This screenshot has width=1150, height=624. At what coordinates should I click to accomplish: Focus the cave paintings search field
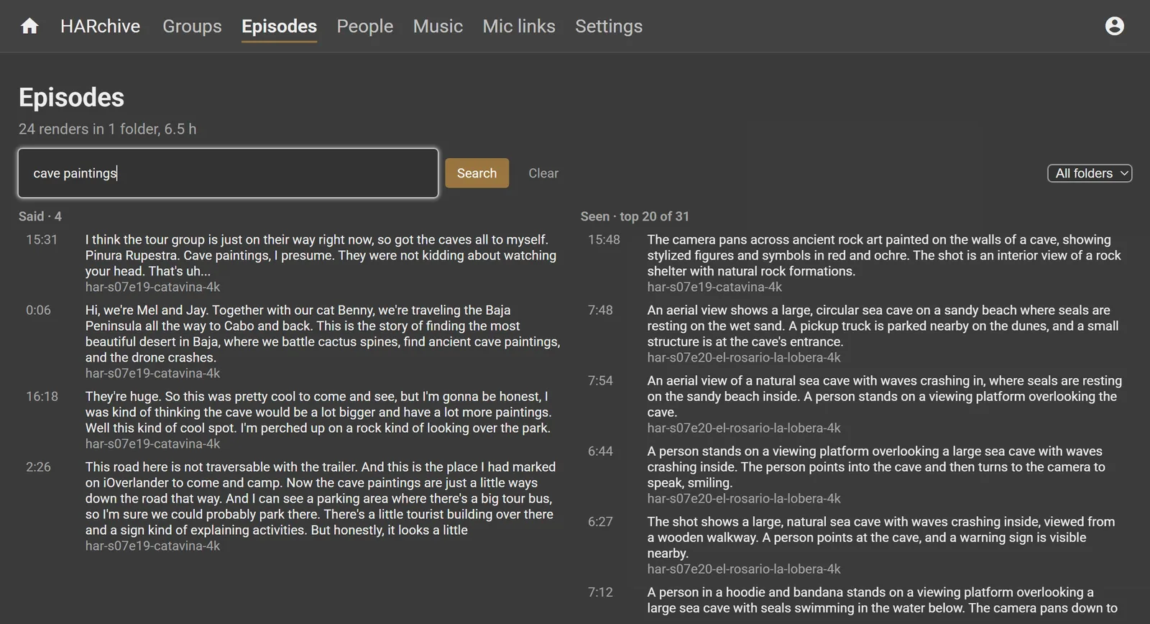point(228,173)
